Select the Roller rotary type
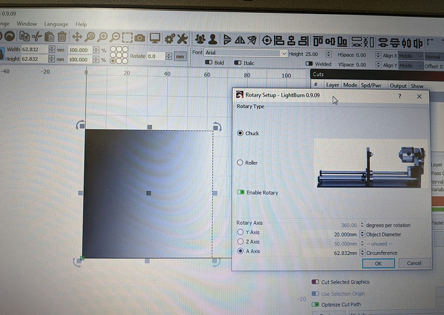Screen dimensions: 444x315 (241, 163)
